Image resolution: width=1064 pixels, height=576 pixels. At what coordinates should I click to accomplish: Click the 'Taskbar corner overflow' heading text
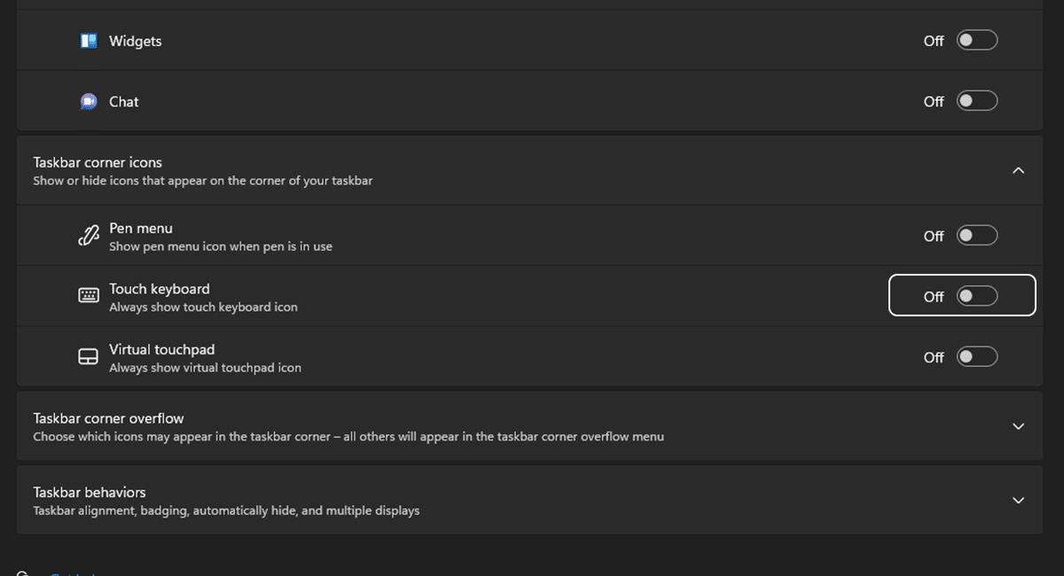108,418
